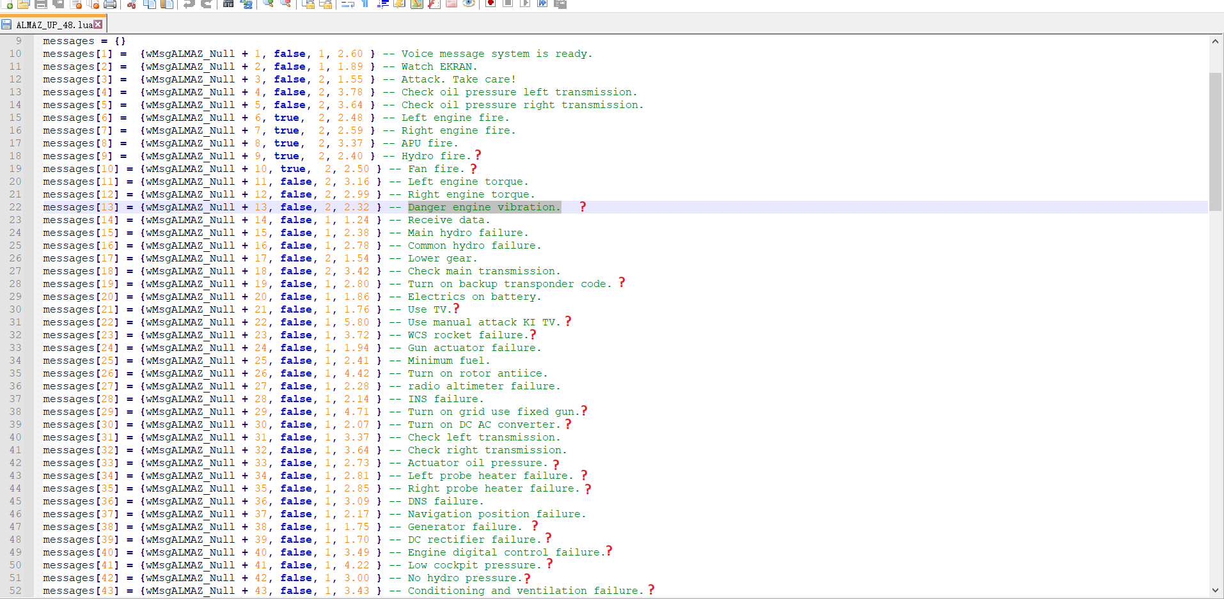Click the 'INS failure.' comment
This screenshot has width=1224, height=599.
tap(446, 399)
